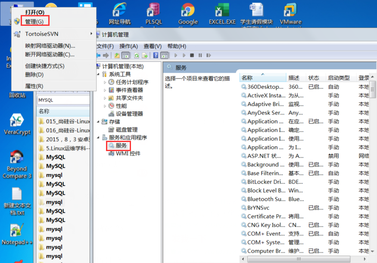This screenshot has width=377, height=263.
Task: Open Help via blue question mark icon
Action: pyautogui.click(x=156, y=56)
